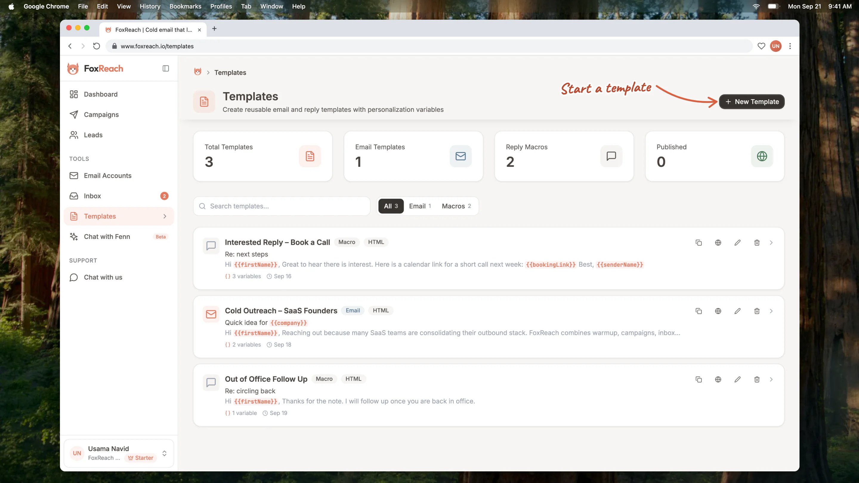The height and width of the screenshot is (483, 859).
Task: Open a new browser tab
Action: pos(214,29)
